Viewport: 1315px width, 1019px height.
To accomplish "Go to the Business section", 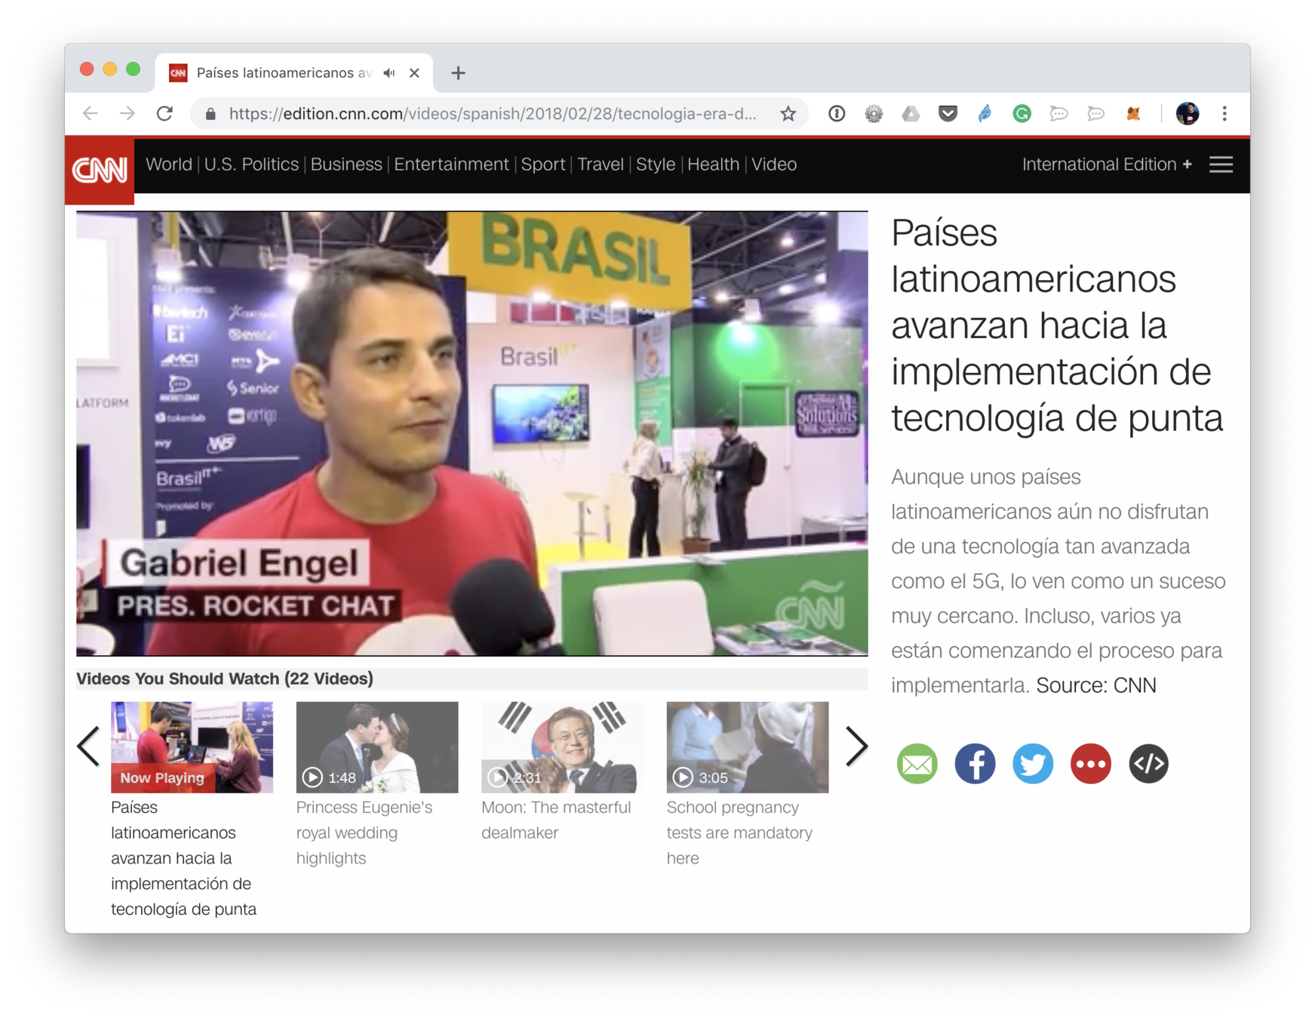I will (346, 165).
